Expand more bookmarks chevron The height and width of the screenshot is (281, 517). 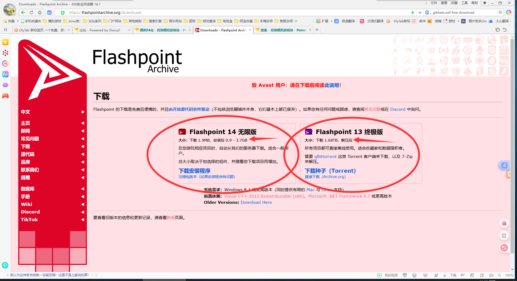(296, 21)
